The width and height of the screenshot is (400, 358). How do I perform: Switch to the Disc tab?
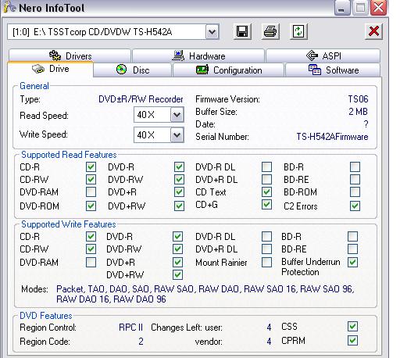point(133,70)
